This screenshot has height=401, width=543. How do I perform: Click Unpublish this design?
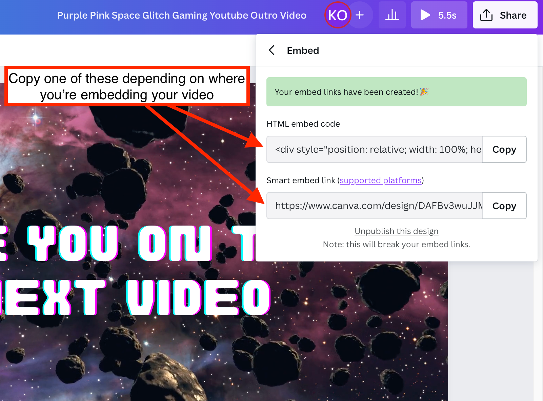pos(396,231)
